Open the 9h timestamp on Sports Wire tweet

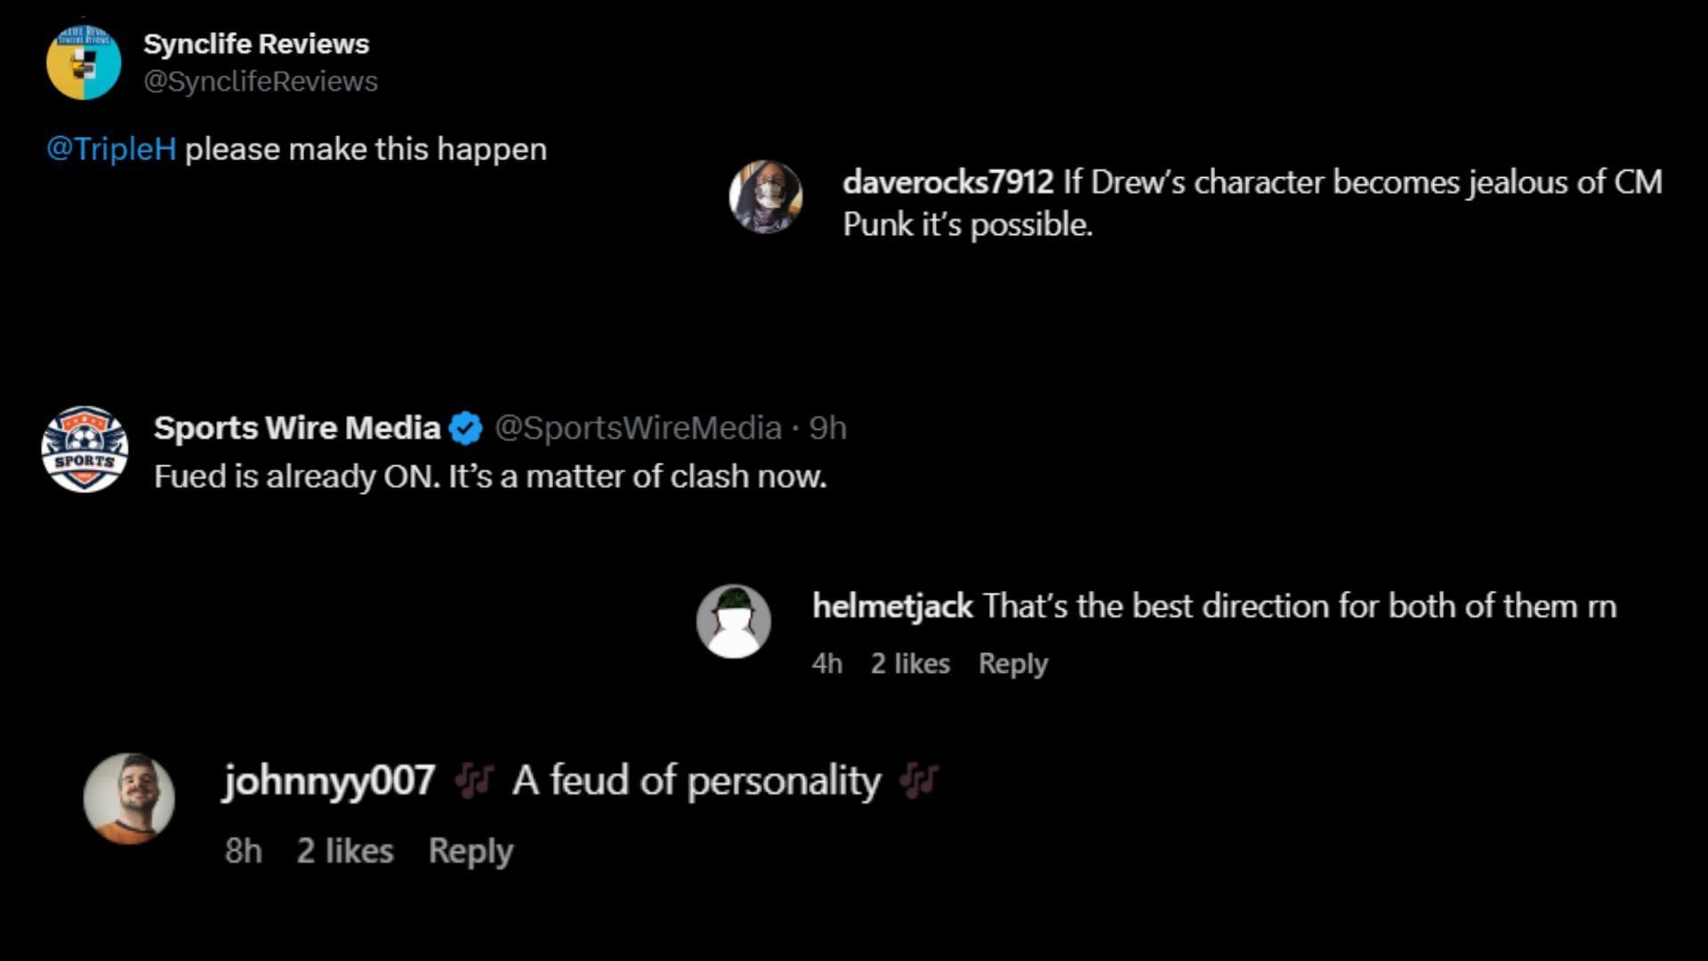click(828, 428)
